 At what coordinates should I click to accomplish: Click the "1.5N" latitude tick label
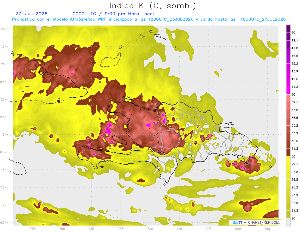coord(4,47)
